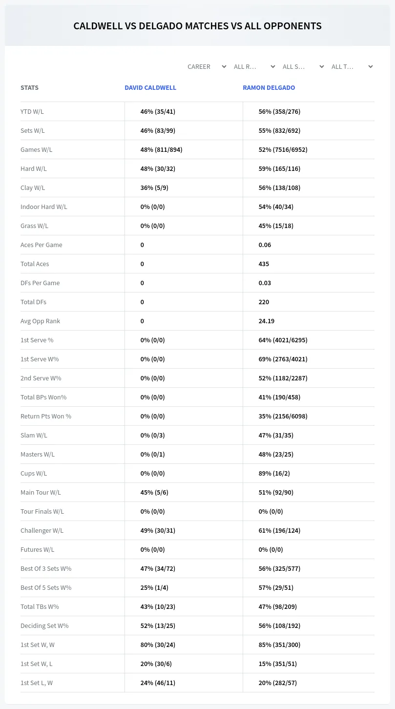The width and height of the screenshot is (395, 709).
Task: Click the chevron arrow beside ALL T...
Action: (x=371, y=66)
